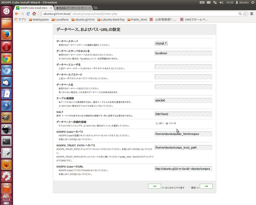Open the ubuntu-g31t-m bookmark folder
The width and height of the screenshot is (256, 205).
coord(83,19)
